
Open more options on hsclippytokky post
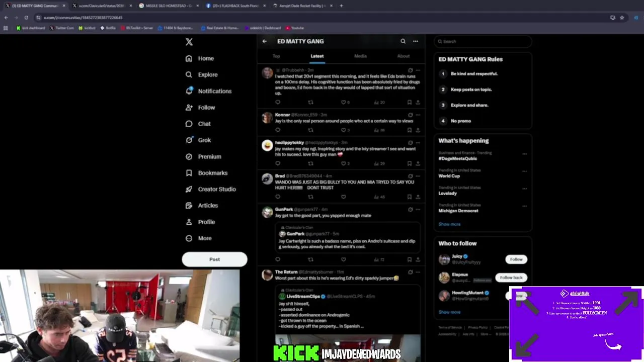[418, 142]
